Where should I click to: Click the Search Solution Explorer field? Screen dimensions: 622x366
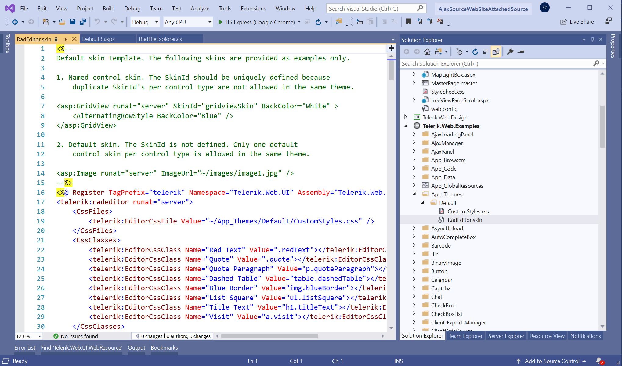502,63
